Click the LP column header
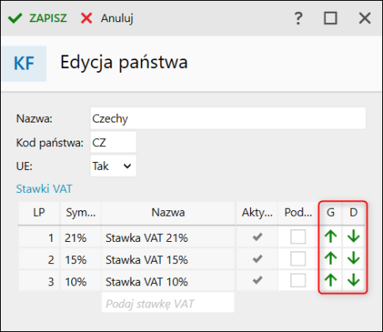Image resolution: width=383 pixels, height=332 pixels. point(39,213)
